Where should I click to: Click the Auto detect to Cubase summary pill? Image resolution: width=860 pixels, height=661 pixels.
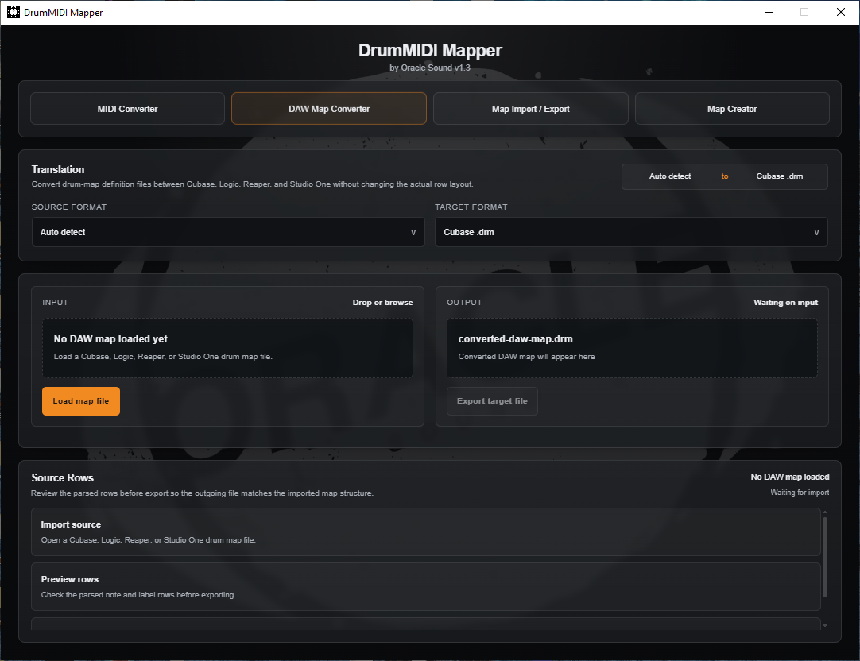tap(724, 176)
